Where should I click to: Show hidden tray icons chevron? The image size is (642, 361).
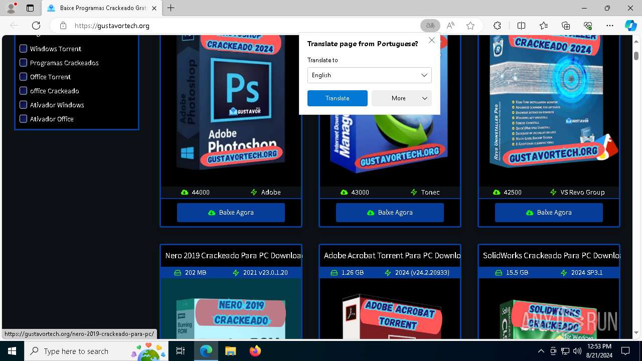click(541, 351)
